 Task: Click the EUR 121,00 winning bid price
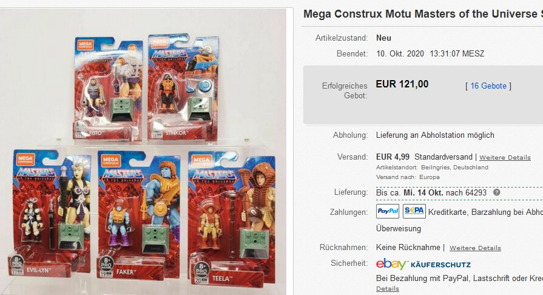[402, 84]
